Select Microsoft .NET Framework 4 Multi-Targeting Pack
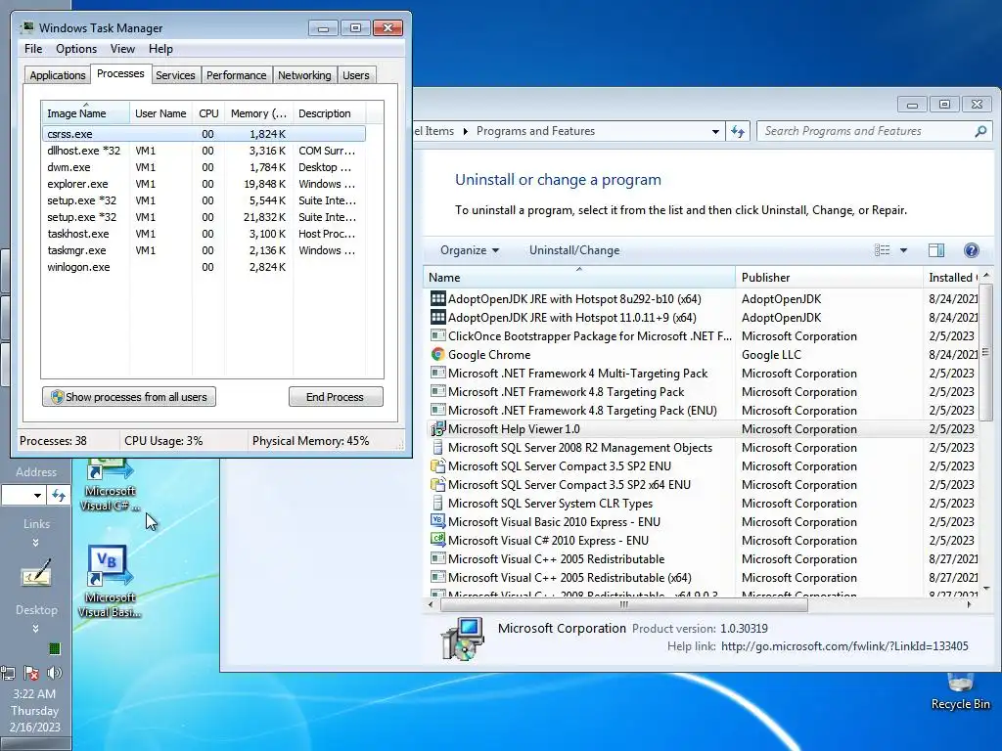The image size is (1002, 751). [x=577, y=373]
